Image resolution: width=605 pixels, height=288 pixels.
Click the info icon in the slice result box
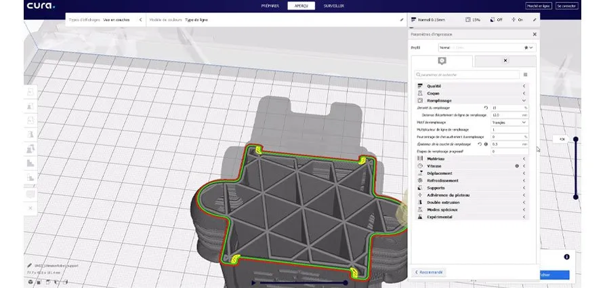566,257
